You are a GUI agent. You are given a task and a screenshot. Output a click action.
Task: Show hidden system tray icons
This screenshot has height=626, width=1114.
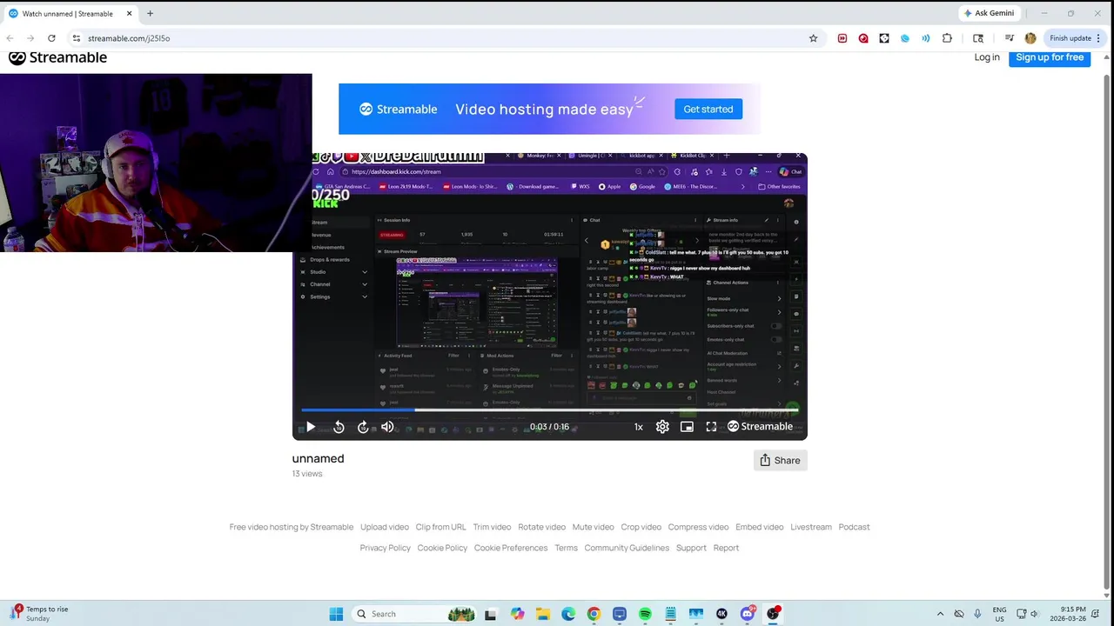(940, 614)
